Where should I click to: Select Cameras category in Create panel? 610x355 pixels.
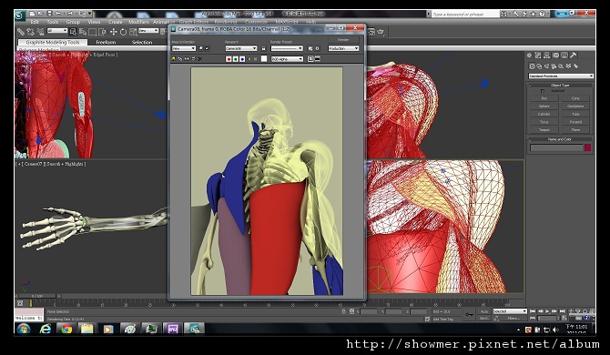(x=554, y=66)
